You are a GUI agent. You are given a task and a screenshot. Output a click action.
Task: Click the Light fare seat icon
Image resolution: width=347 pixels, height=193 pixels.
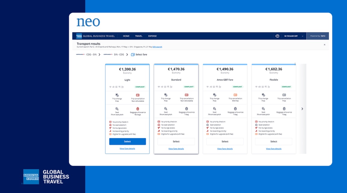(117, 109)
